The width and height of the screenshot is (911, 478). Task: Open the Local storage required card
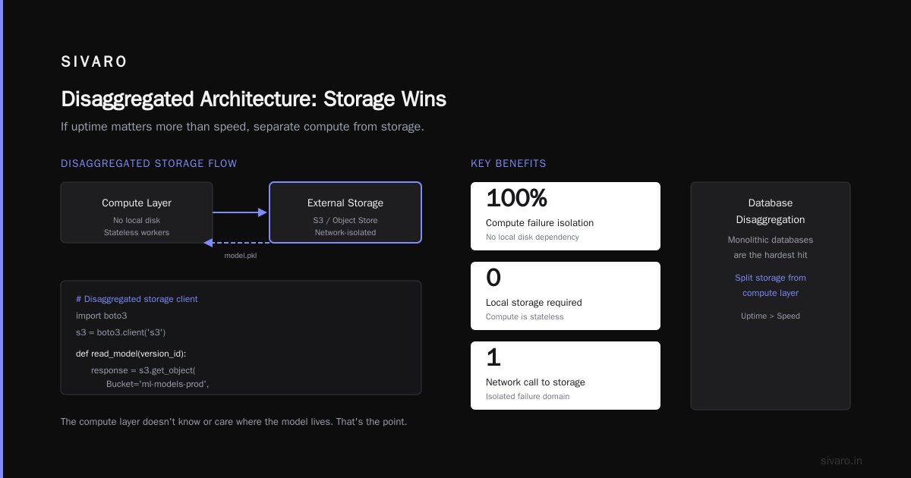(566, 296)
